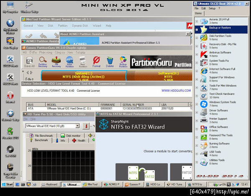Click thermometer icon in HD Tune Pro
The width and height of the screenshot is (251, 196).
point(86,126)
